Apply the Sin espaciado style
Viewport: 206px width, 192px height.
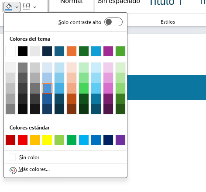coord(119,2)
